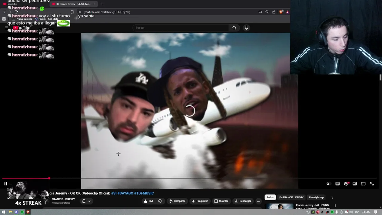The height and width of the screenshot is (215, 382).
Task: Click the red scrubber dot on progress bar
Action: point(49,178)
